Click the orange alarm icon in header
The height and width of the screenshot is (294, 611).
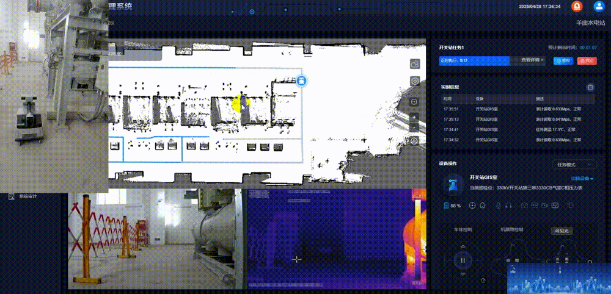tap(576, 6)
